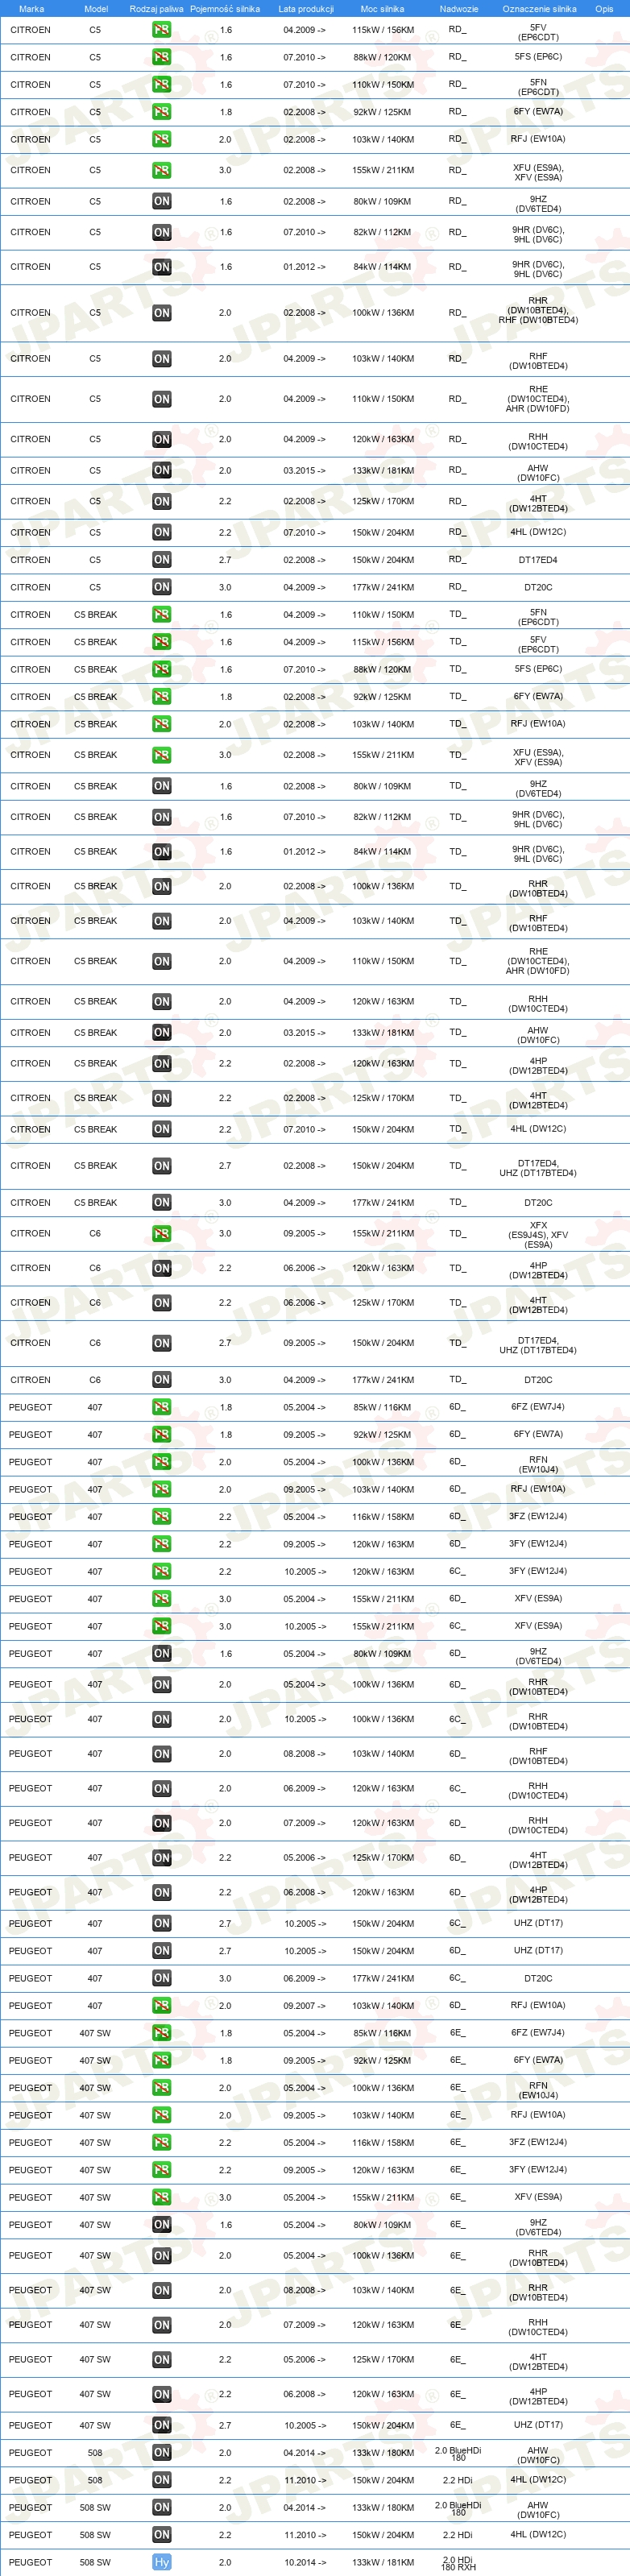Click ON icon in C6 4HP (DW12BTED4) row
The image size is (630, 2576).
point(161,1268)
